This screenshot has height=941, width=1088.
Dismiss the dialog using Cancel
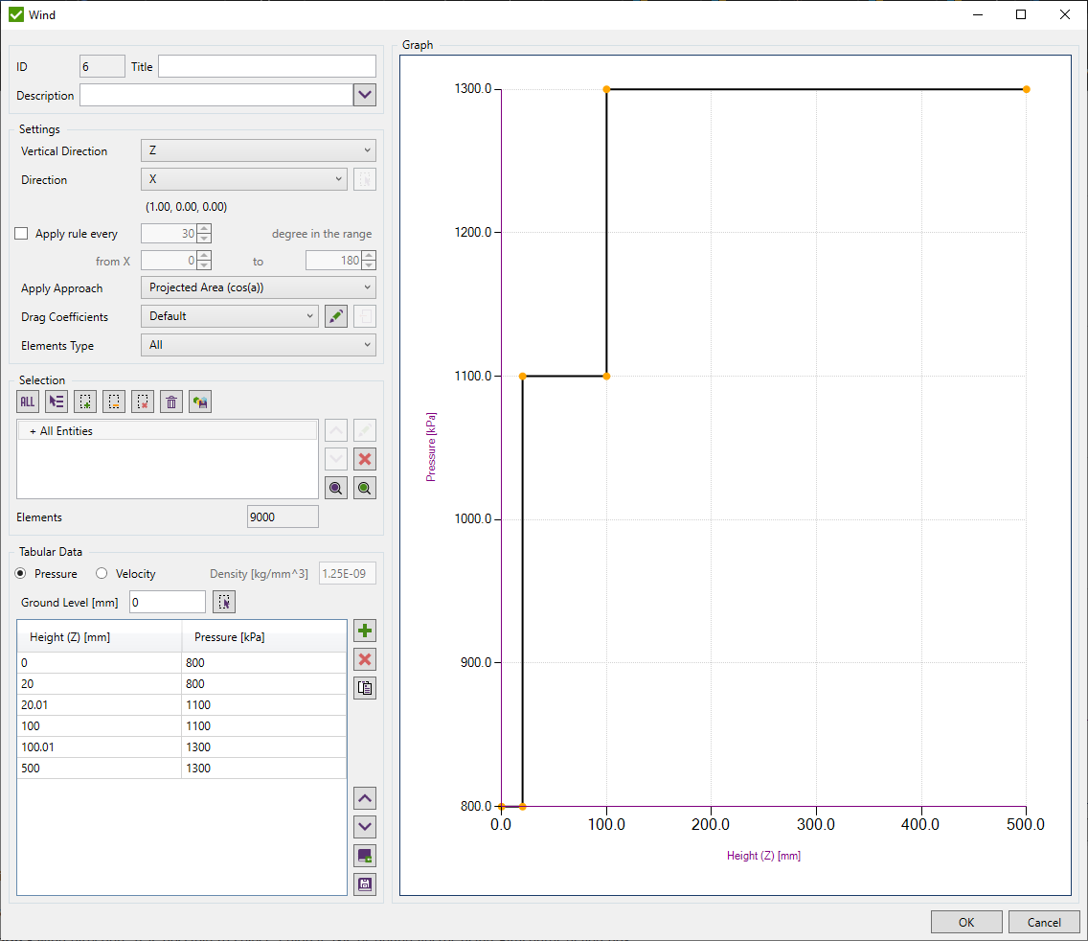click(1044, 921)
